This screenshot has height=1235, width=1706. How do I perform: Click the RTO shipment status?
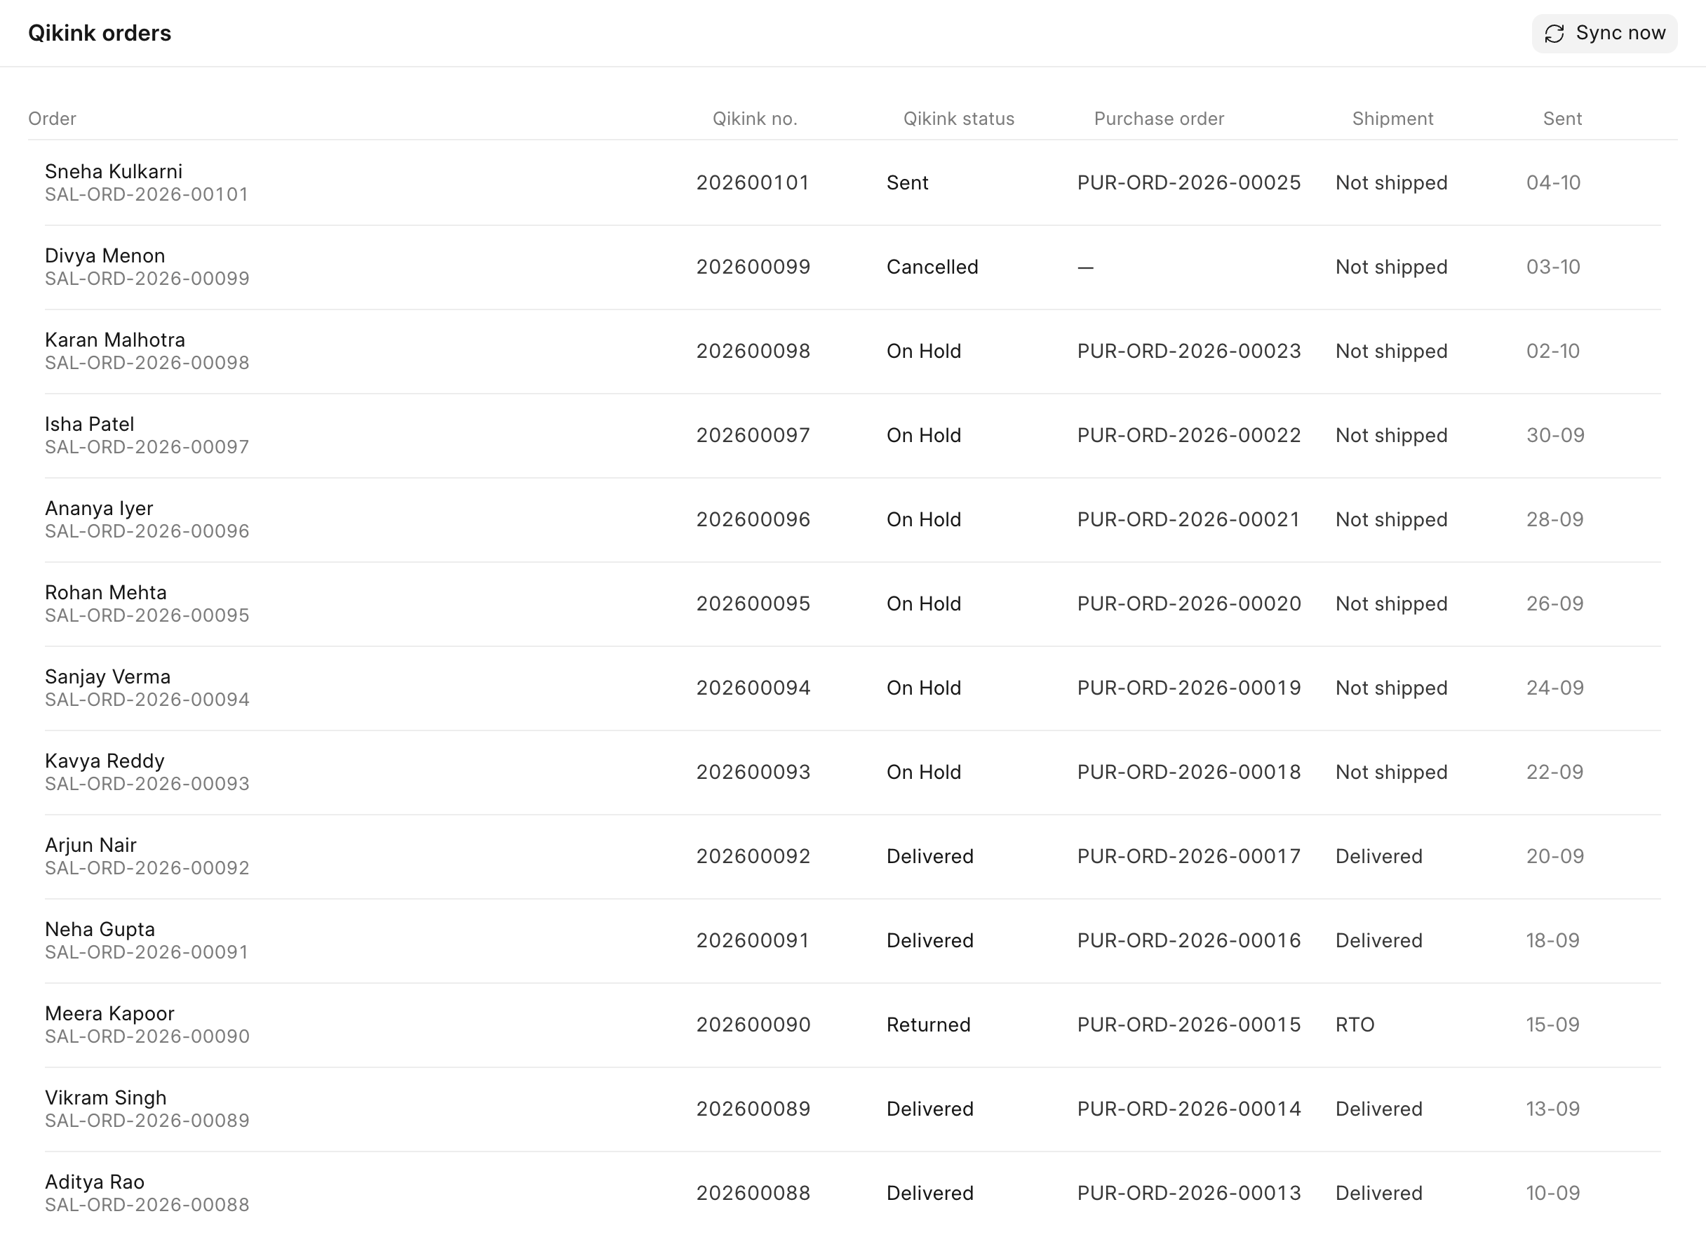tap(1355, 1026)
